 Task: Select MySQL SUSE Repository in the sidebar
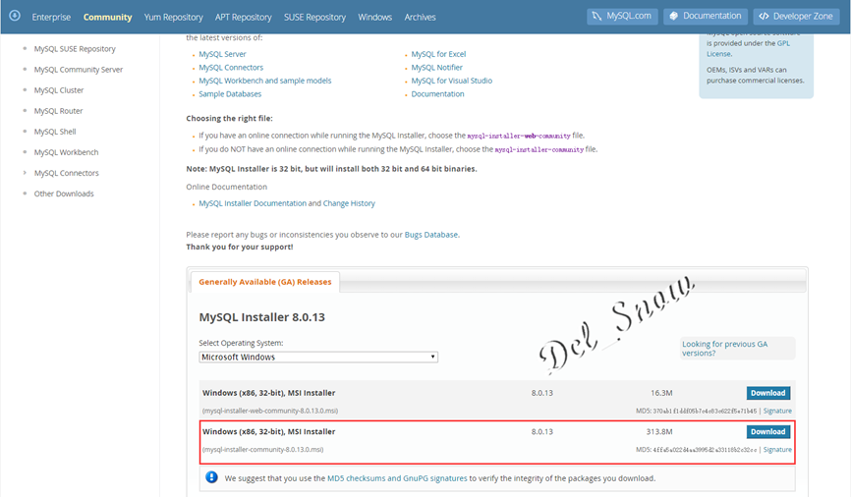click(x=75, y=49)
